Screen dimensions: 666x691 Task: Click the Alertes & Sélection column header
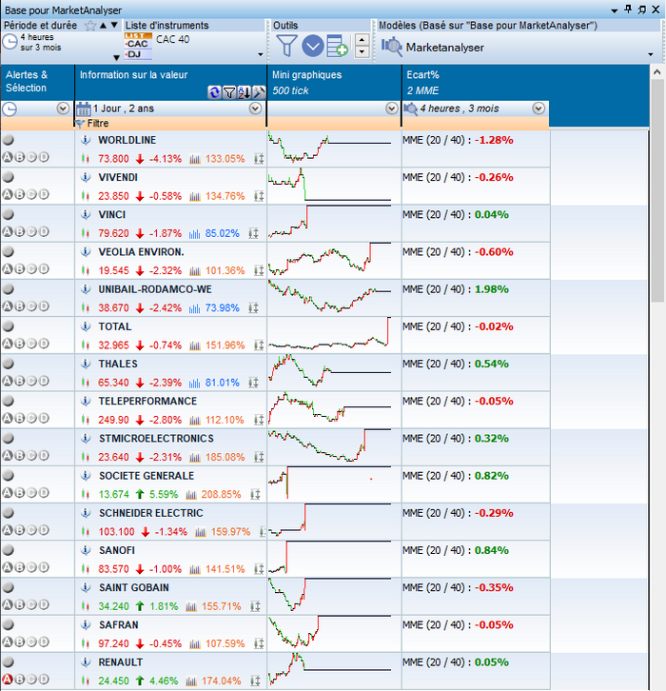[x=37, y=82]
